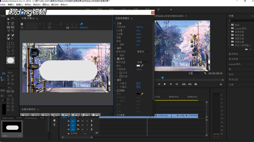This screenshot has height=142, width=254.
Task: Select the horizontal Type tool in Titler
Action: pos(8,24)
